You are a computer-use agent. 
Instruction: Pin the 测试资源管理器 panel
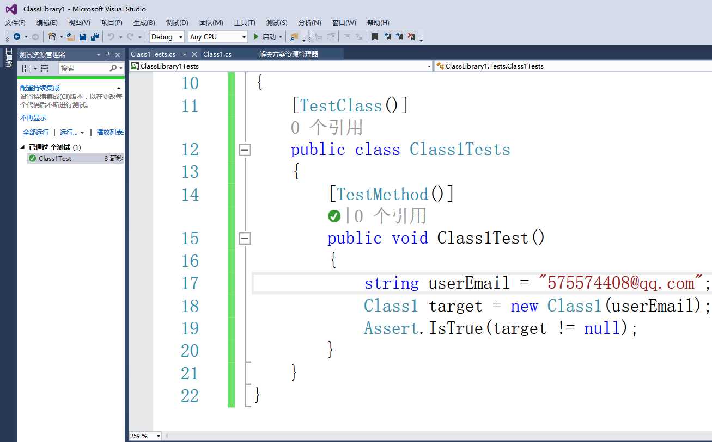108,54
